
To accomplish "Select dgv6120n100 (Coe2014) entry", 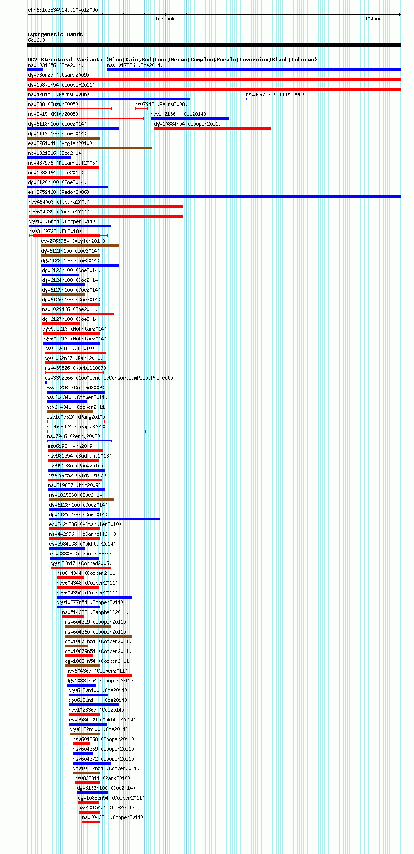I will [x=57, y=183].
